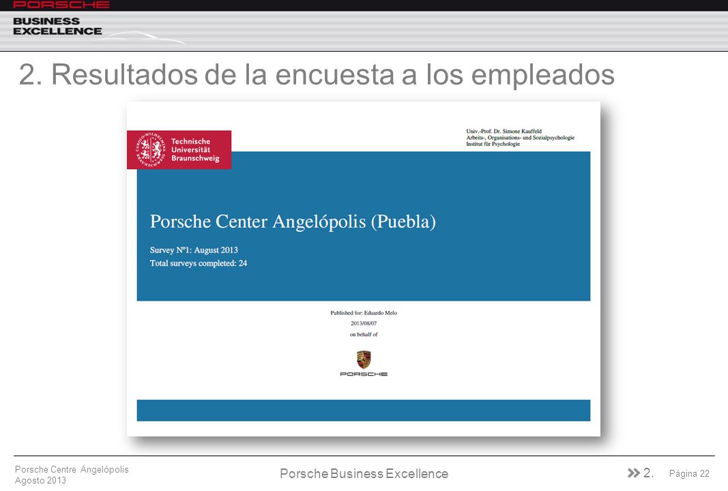Click the Porsche wordmark at the top left
The width and height of the screenshot is (728, 491).
point(61,5)
